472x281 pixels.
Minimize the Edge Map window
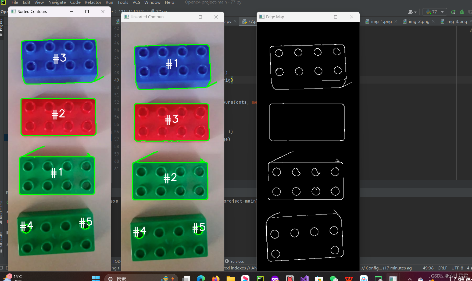pos(320,17)
